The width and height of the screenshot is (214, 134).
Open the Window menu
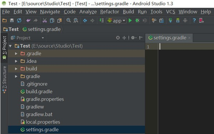point(188,12)
